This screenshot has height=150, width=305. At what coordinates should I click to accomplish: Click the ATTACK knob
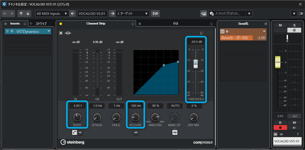click(97, 117)
